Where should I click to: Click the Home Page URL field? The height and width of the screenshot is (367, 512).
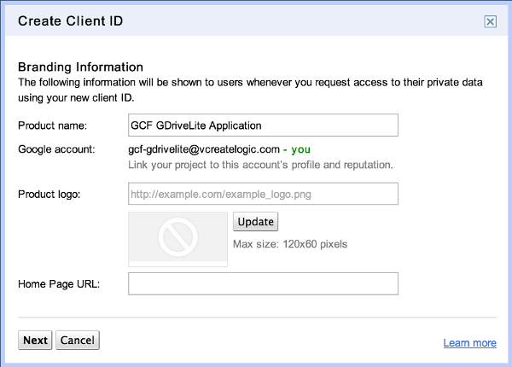click(263, 283)
